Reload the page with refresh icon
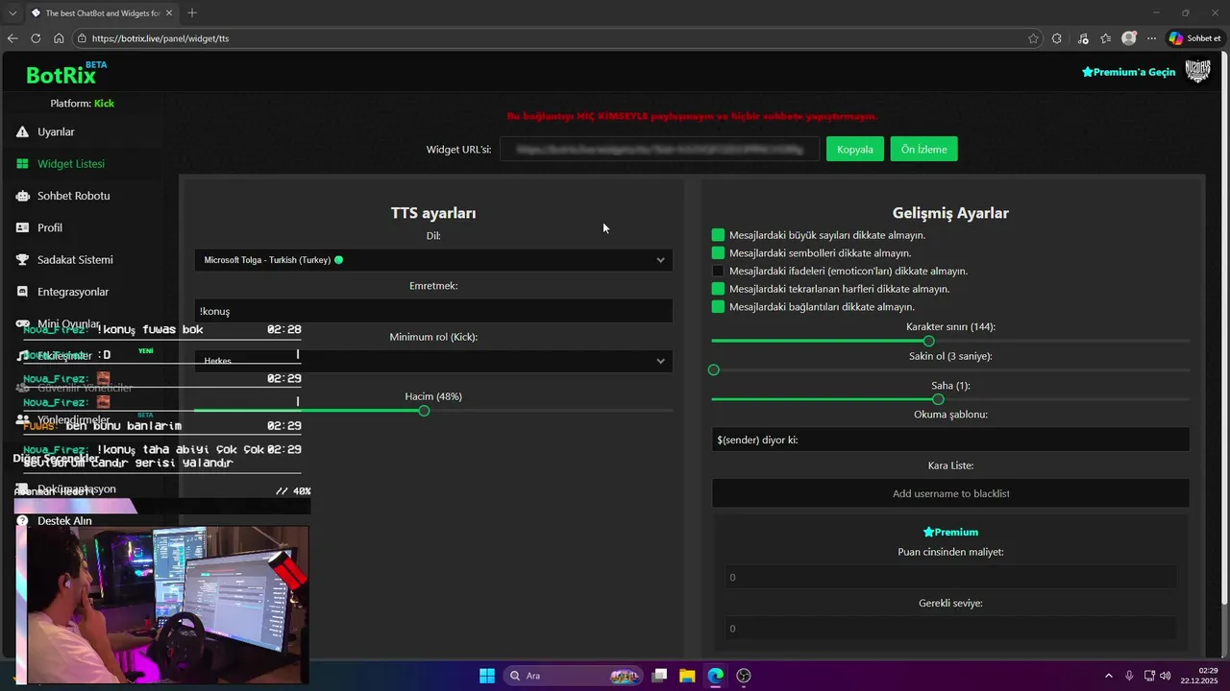 click(x=36, y=38)
